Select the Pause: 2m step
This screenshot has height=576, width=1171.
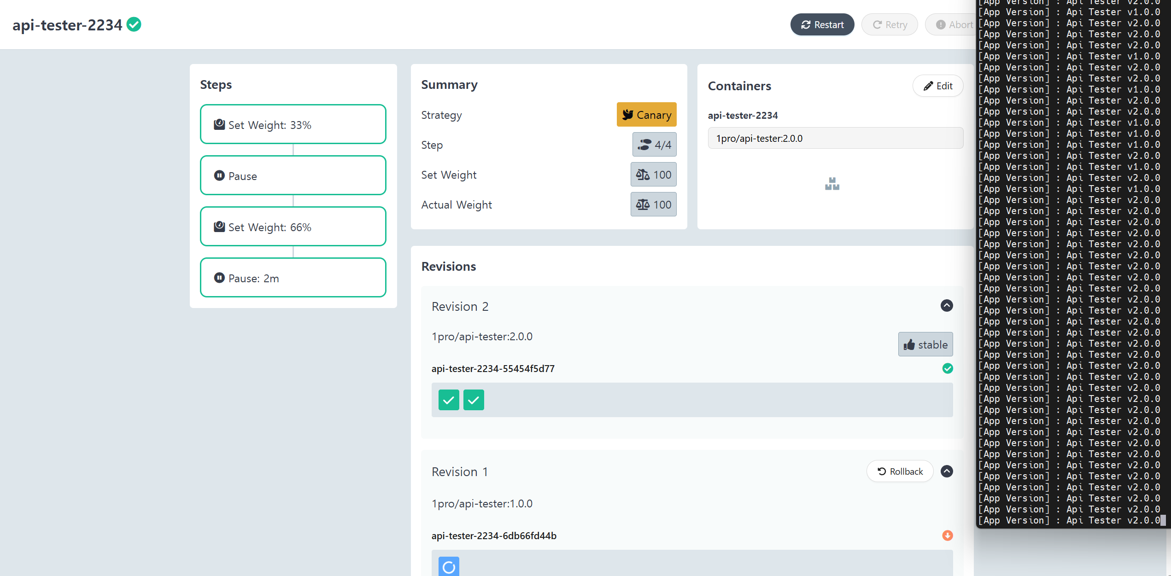point(293,278)
